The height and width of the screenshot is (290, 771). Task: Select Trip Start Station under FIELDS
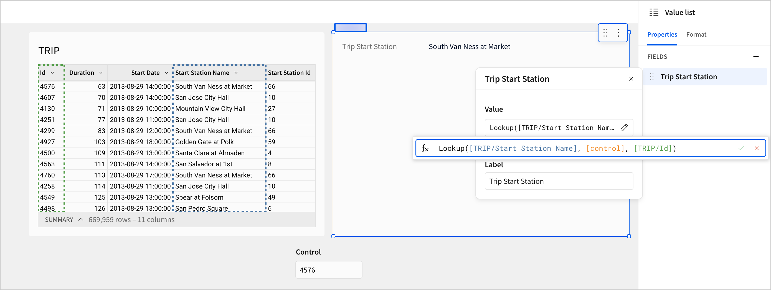coord(689,77)
